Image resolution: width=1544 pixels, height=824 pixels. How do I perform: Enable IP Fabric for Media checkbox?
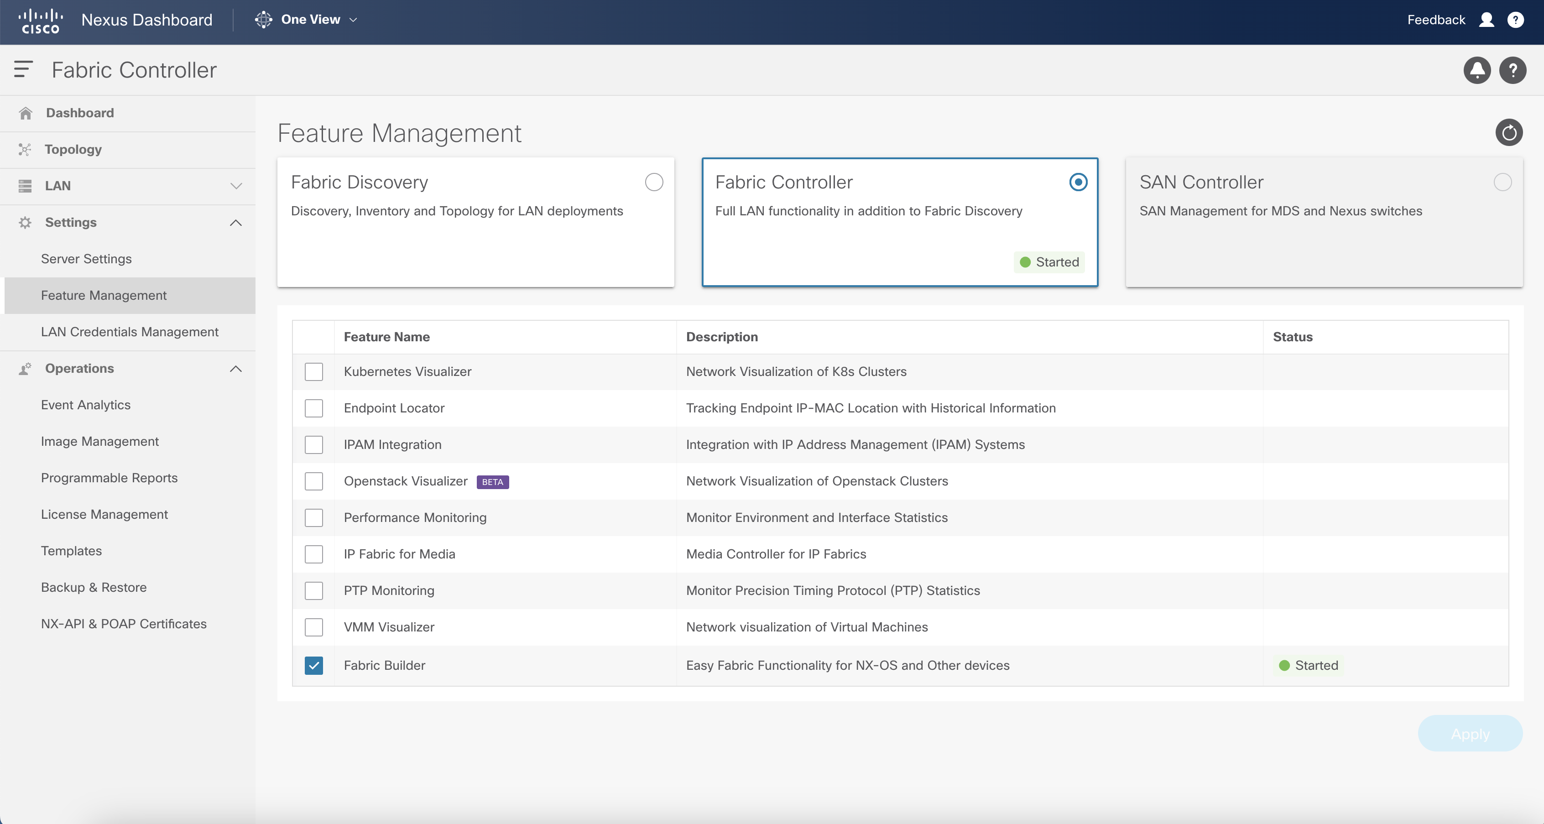(x=313, y=554)
